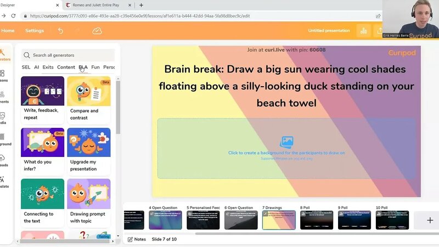Screen dimensions: 439x247
Task: Choose Upgrade my presentation generator
Action: coord(89,151)
